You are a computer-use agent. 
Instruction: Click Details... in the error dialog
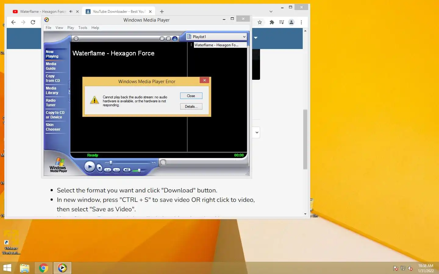click(191, 107)
